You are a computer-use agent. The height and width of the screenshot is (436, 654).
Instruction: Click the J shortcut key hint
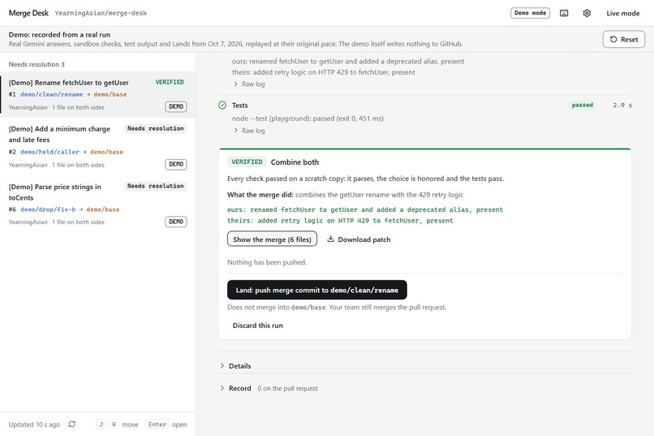click(101, 425)
